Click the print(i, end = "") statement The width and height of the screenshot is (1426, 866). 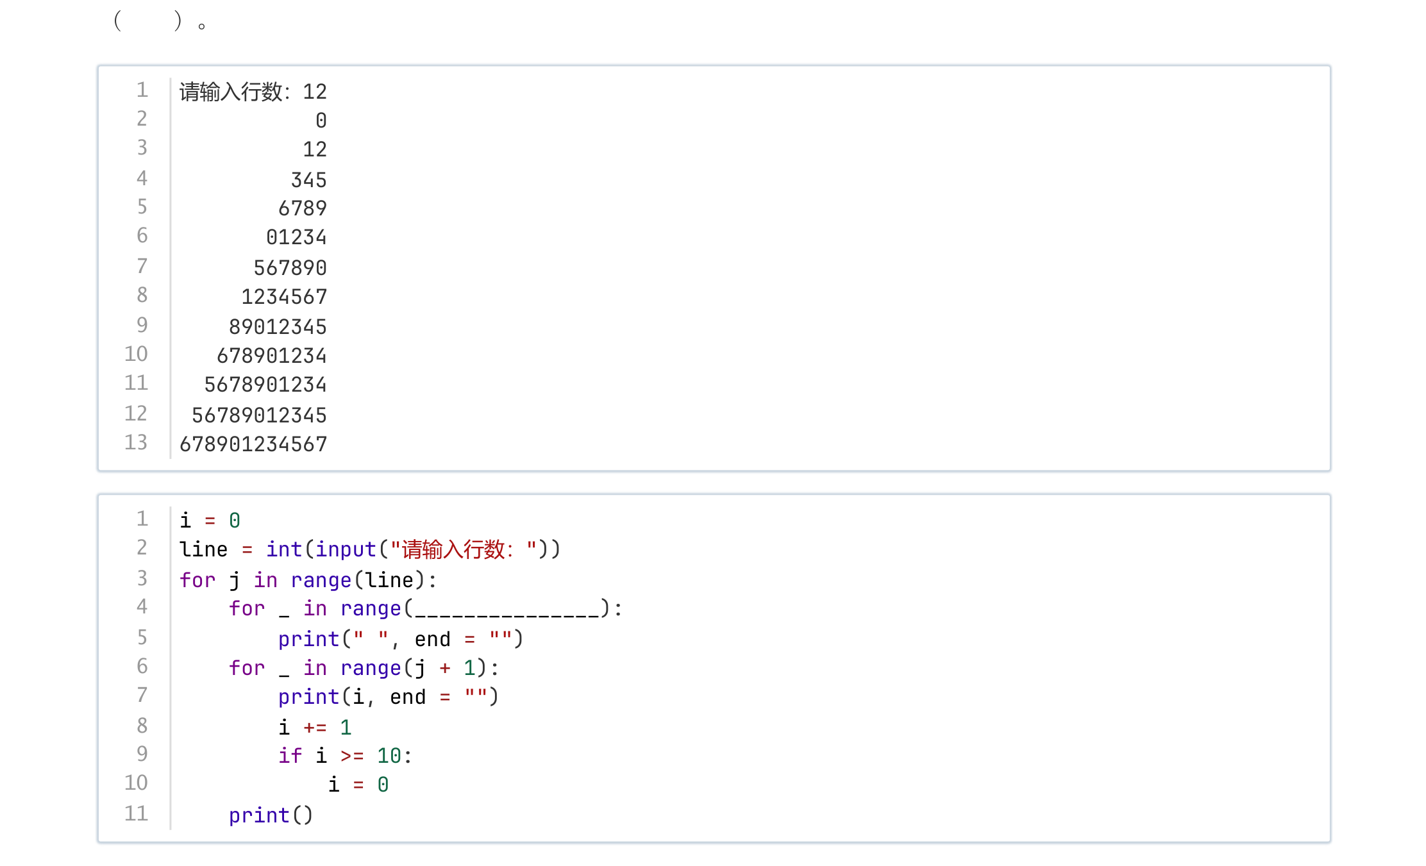click(389, 697)
